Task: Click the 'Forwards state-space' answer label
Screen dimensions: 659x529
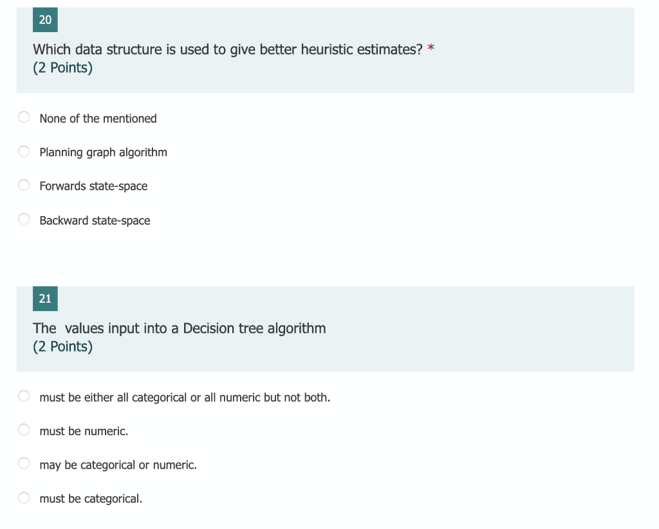Action: pyautogui.click(x=93, y=186)
